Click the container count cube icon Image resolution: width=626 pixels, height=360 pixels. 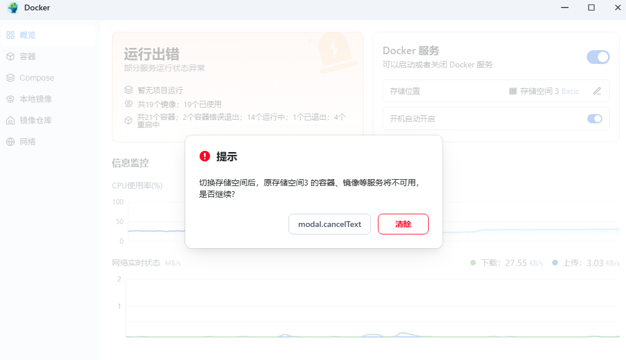tap(129, 120)
